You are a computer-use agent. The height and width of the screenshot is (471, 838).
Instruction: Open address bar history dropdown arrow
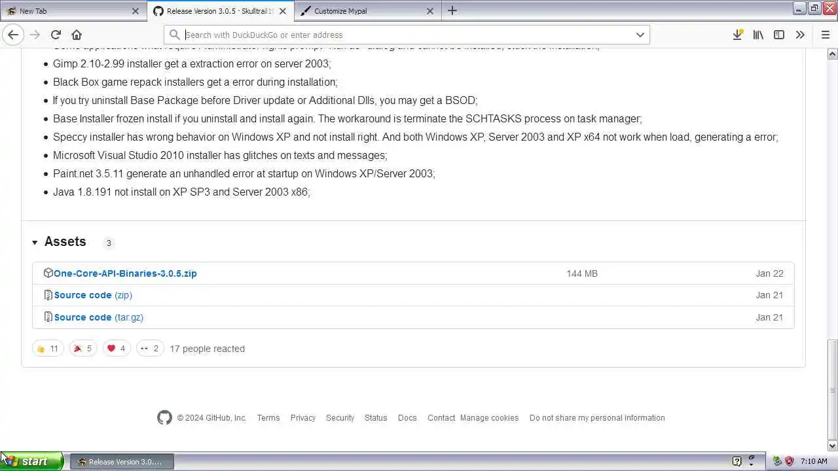(640, 35)
